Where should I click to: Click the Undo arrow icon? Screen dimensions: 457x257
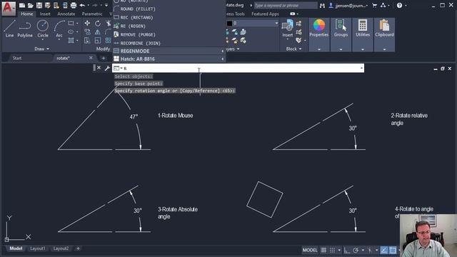coord(82,5)
